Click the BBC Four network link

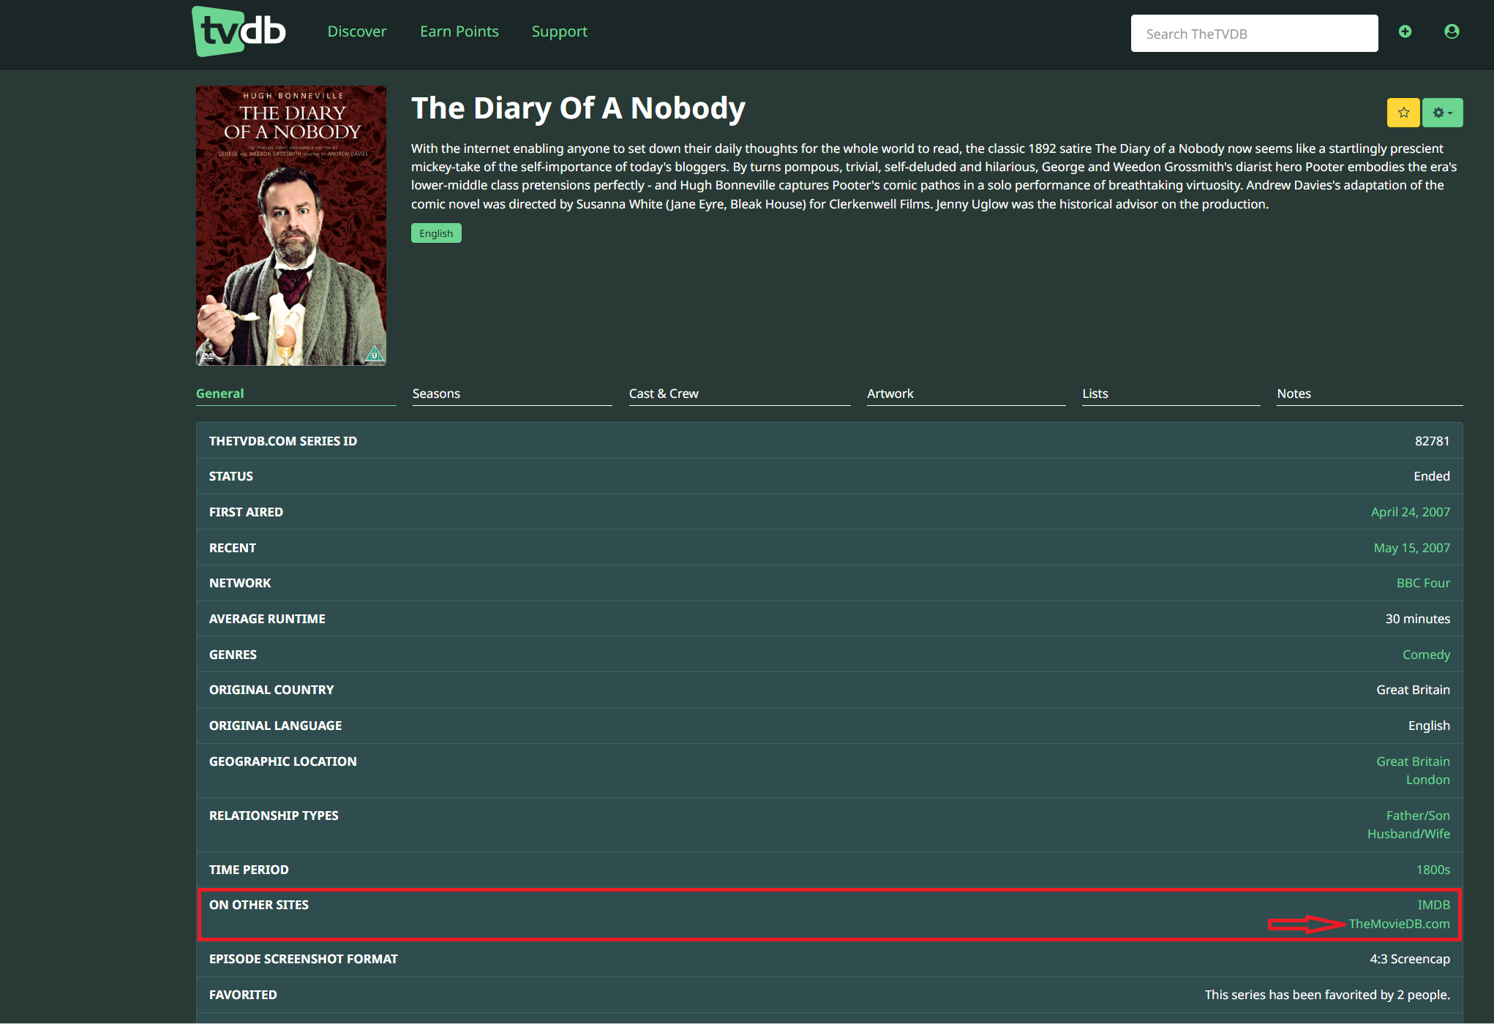[1423, 583]
